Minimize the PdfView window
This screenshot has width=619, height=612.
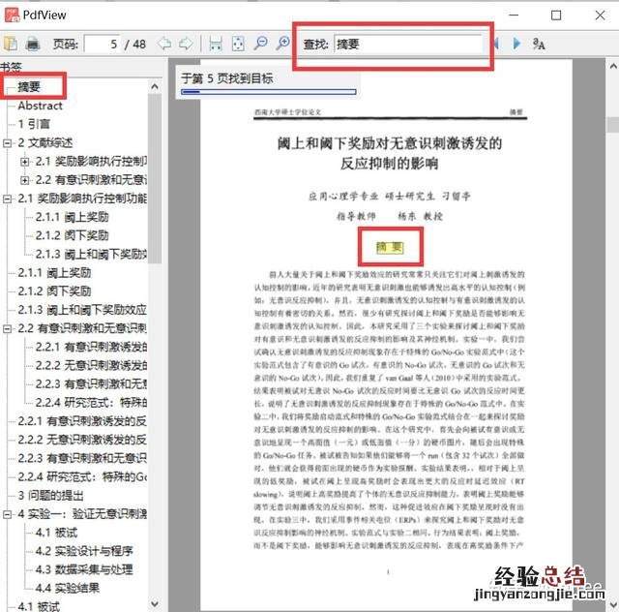514,15
